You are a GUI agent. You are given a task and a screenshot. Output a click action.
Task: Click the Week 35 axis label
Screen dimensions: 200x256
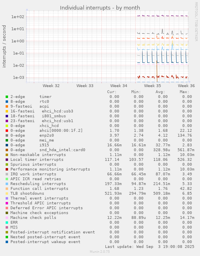[x=153, y=86]
